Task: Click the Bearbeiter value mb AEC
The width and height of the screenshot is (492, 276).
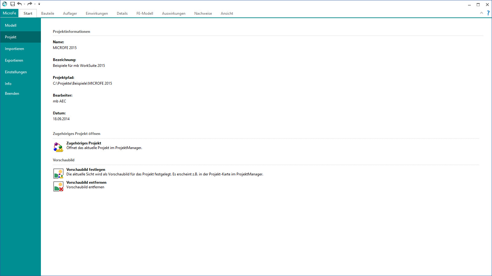Action: point(59,101)
